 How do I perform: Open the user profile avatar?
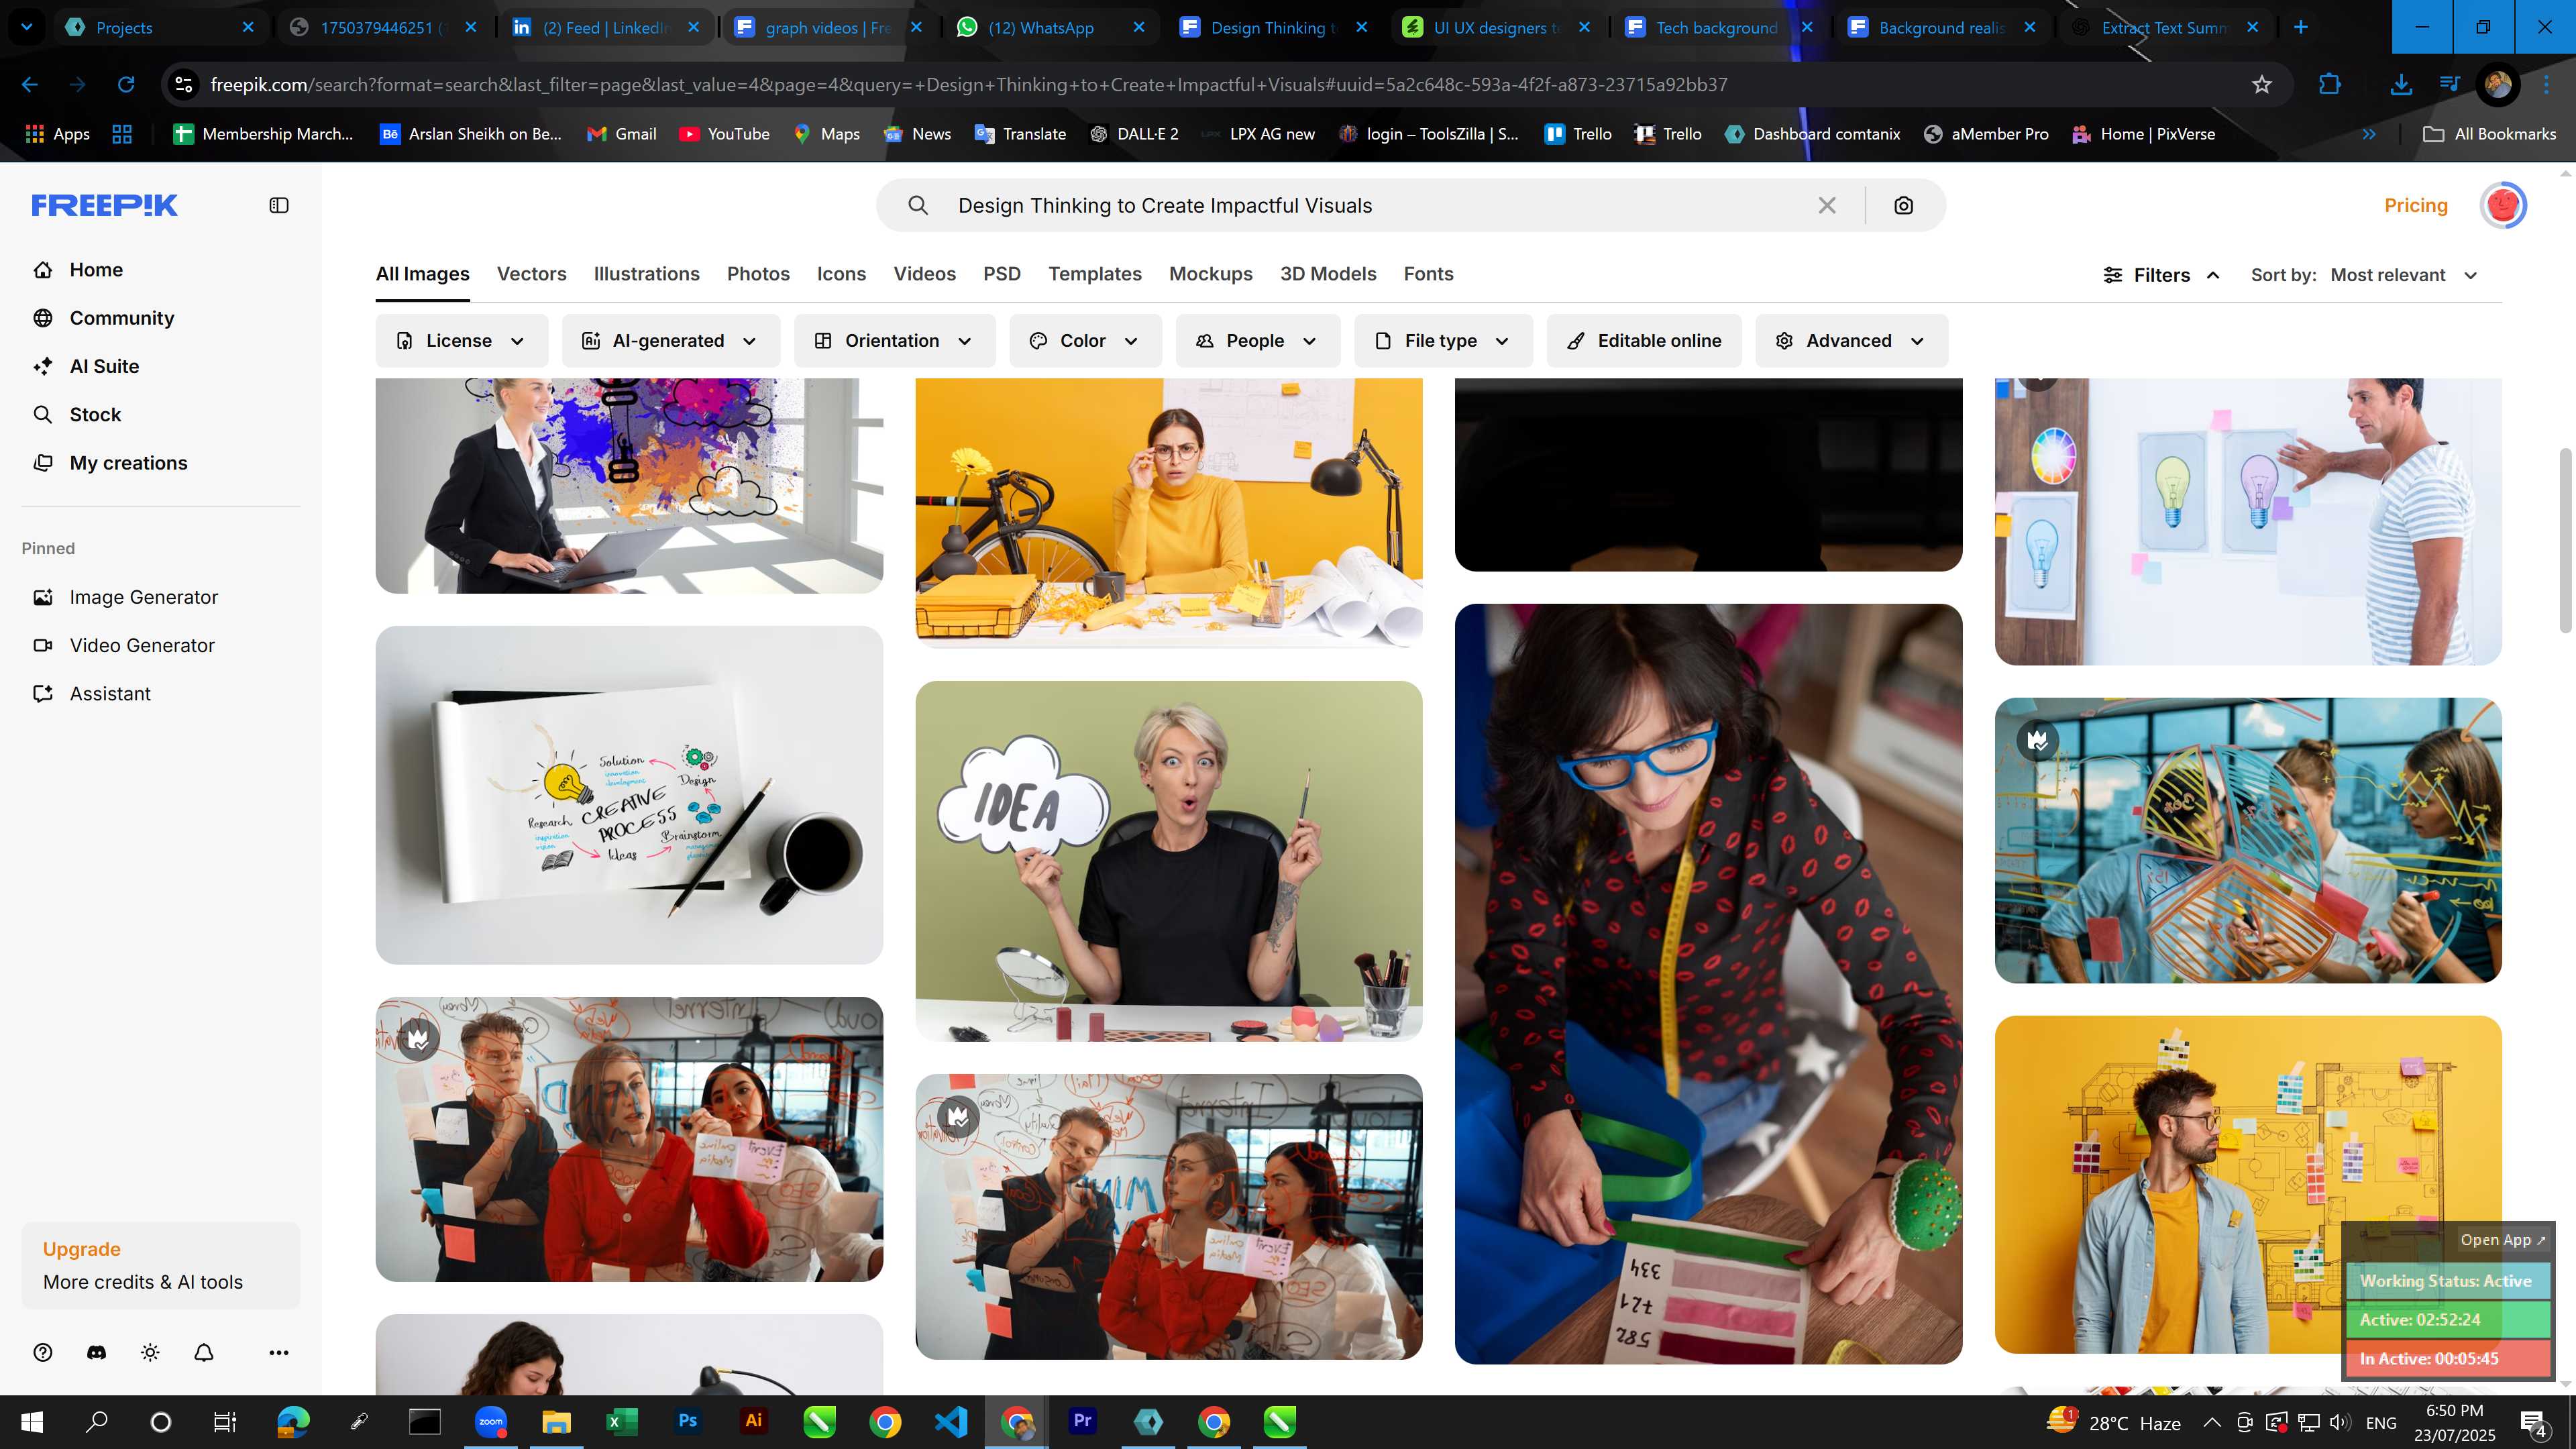pyautogui.click(x=2503, y=205)
